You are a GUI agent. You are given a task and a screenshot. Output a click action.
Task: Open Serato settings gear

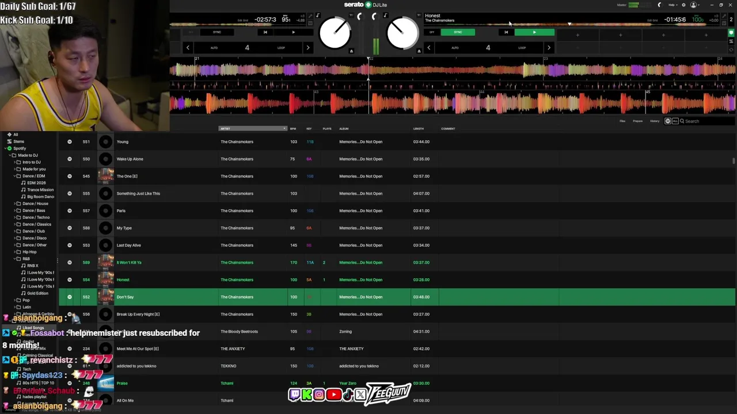pos(683,5)
